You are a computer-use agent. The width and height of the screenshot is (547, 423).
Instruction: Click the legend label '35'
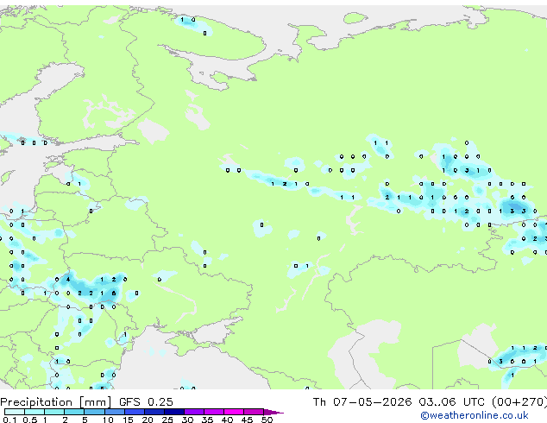207,420
